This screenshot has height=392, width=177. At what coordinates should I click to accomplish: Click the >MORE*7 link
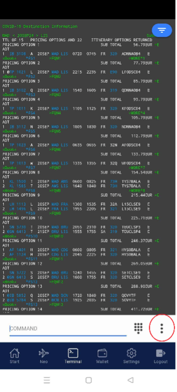(x=137, y=168)
